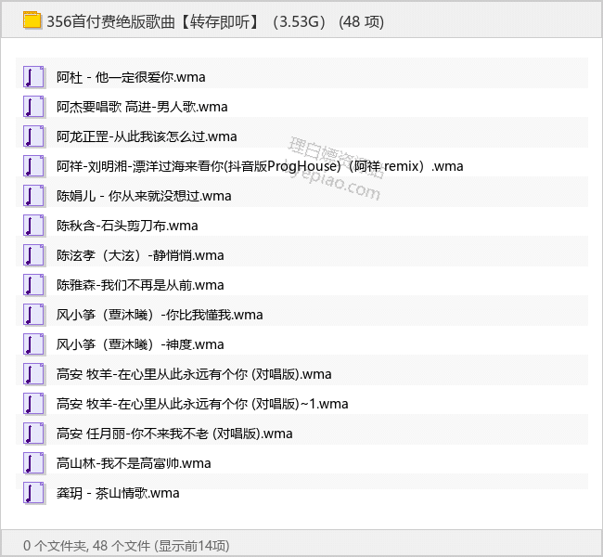Select the folder title 356首付费绝版歌曲
603x557 pixels.
[110, 22]
